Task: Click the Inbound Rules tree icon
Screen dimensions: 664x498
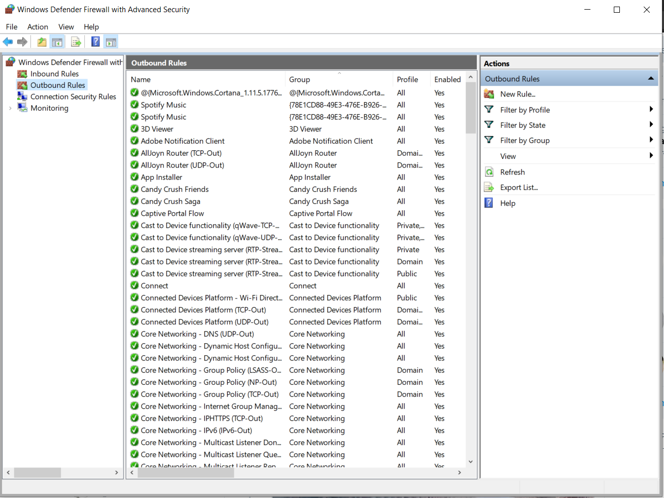Action: pos(22,74)
